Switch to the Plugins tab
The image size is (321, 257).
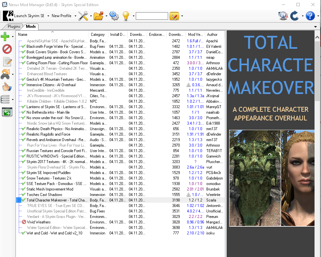pos(14,26)
